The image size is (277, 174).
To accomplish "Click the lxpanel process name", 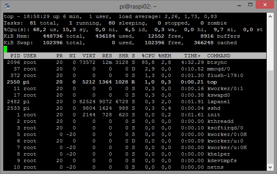I will coord(219,102).
